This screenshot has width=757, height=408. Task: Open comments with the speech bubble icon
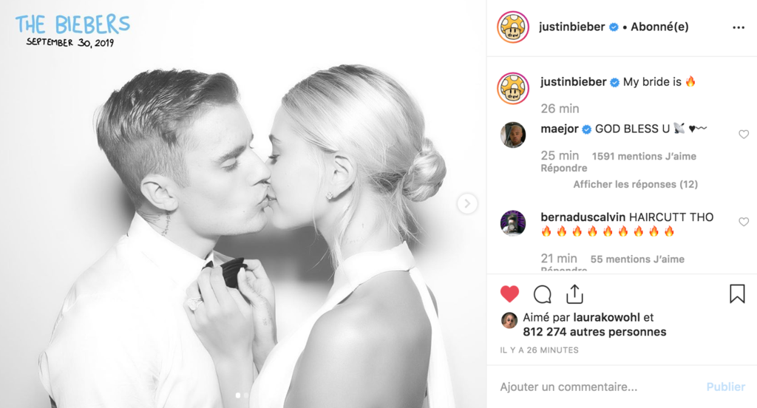tap(542, 294)
